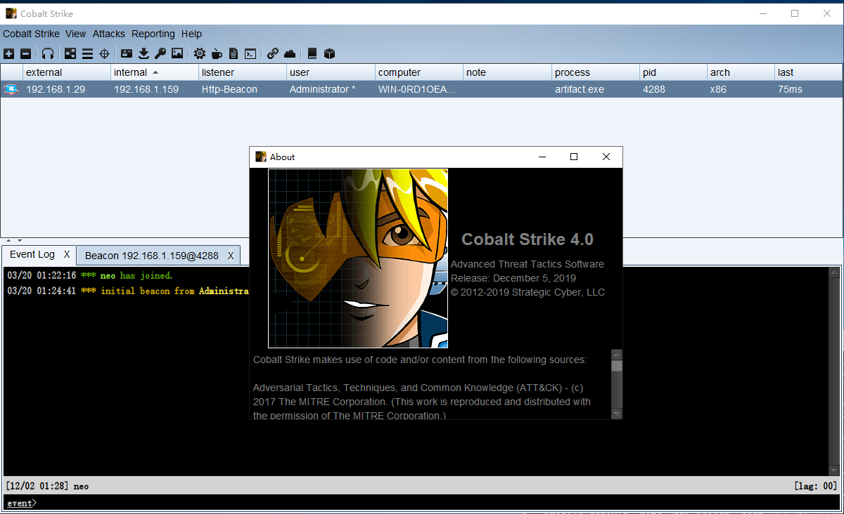Click About dialog scrollbar down arrow
This screenshot has width=844, height=514.
[x=617, y=414]
